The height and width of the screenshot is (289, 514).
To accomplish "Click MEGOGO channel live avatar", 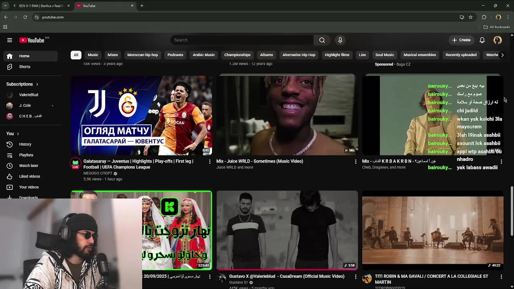I will click(x=75, y=163).
